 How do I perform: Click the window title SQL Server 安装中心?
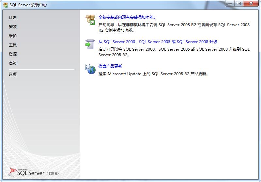(28, 5)
